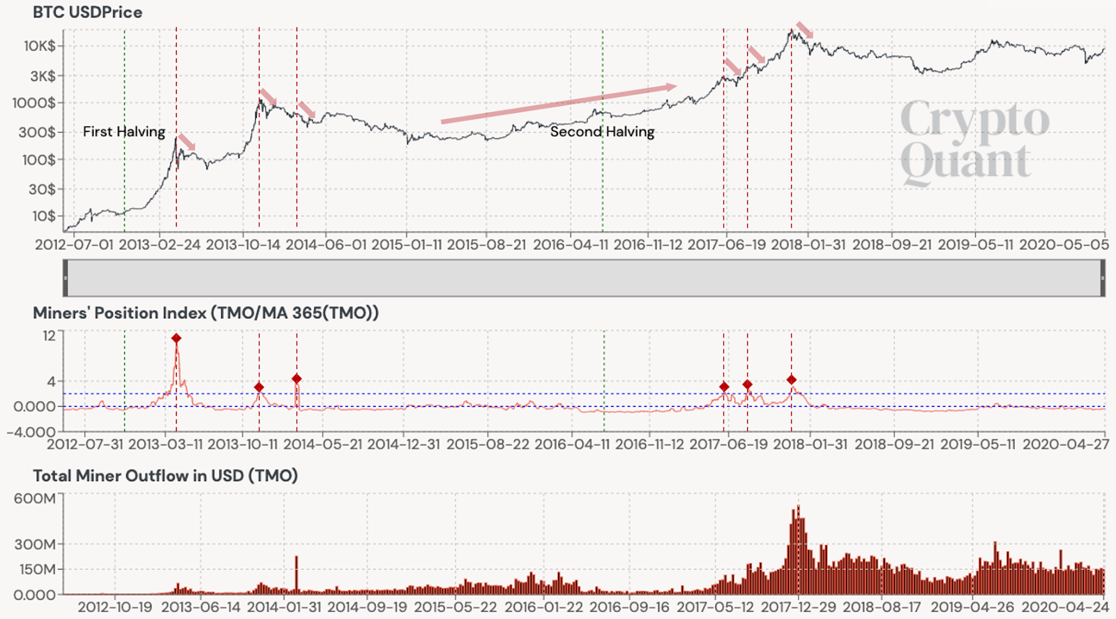Click the Miners' Position Index title

click(x=206, y=313)
